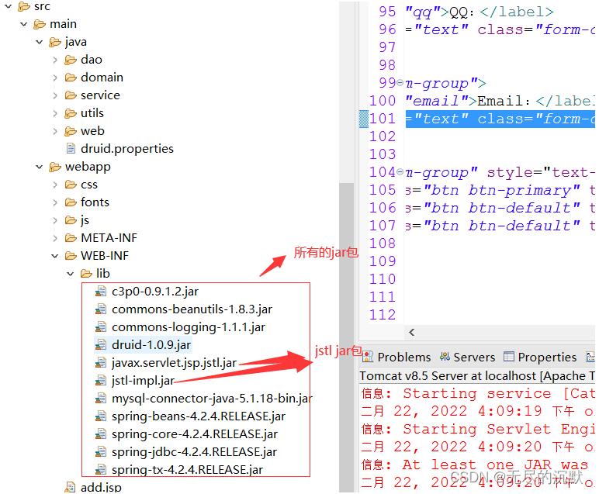Click the editor horizontal scrollbar left arrow
Screen dimensions: 599x494
tap(411, 333)
